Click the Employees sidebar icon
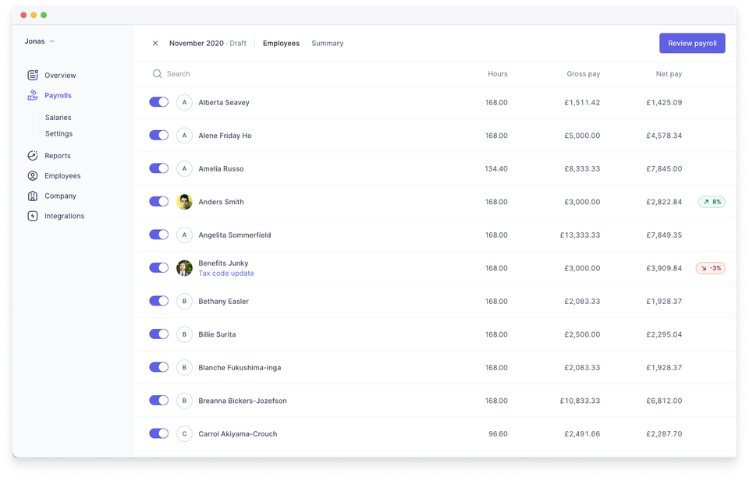The image size is (749, 477). point(32,175)
